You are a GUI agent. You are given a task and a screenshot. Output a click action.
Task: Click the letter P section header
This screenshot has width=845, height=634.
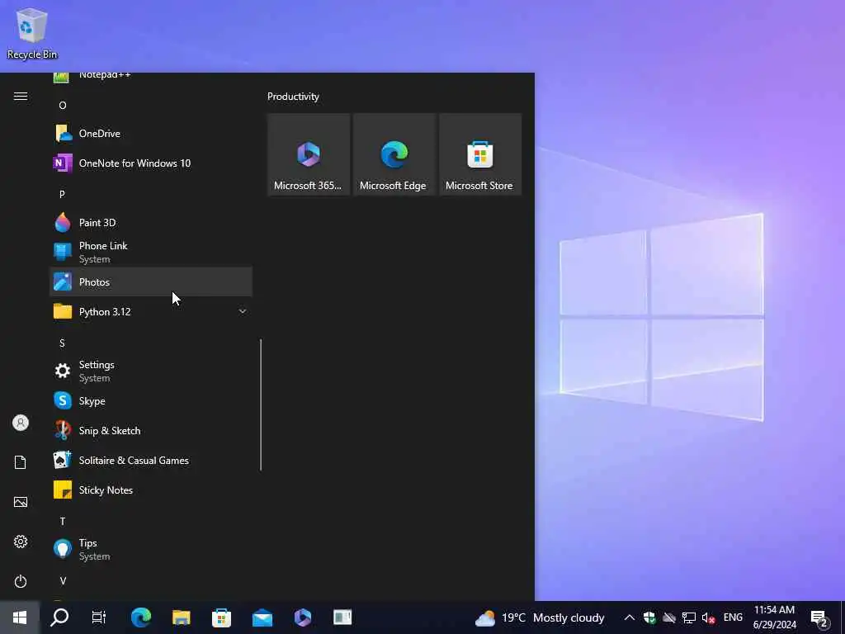[62, 194]
